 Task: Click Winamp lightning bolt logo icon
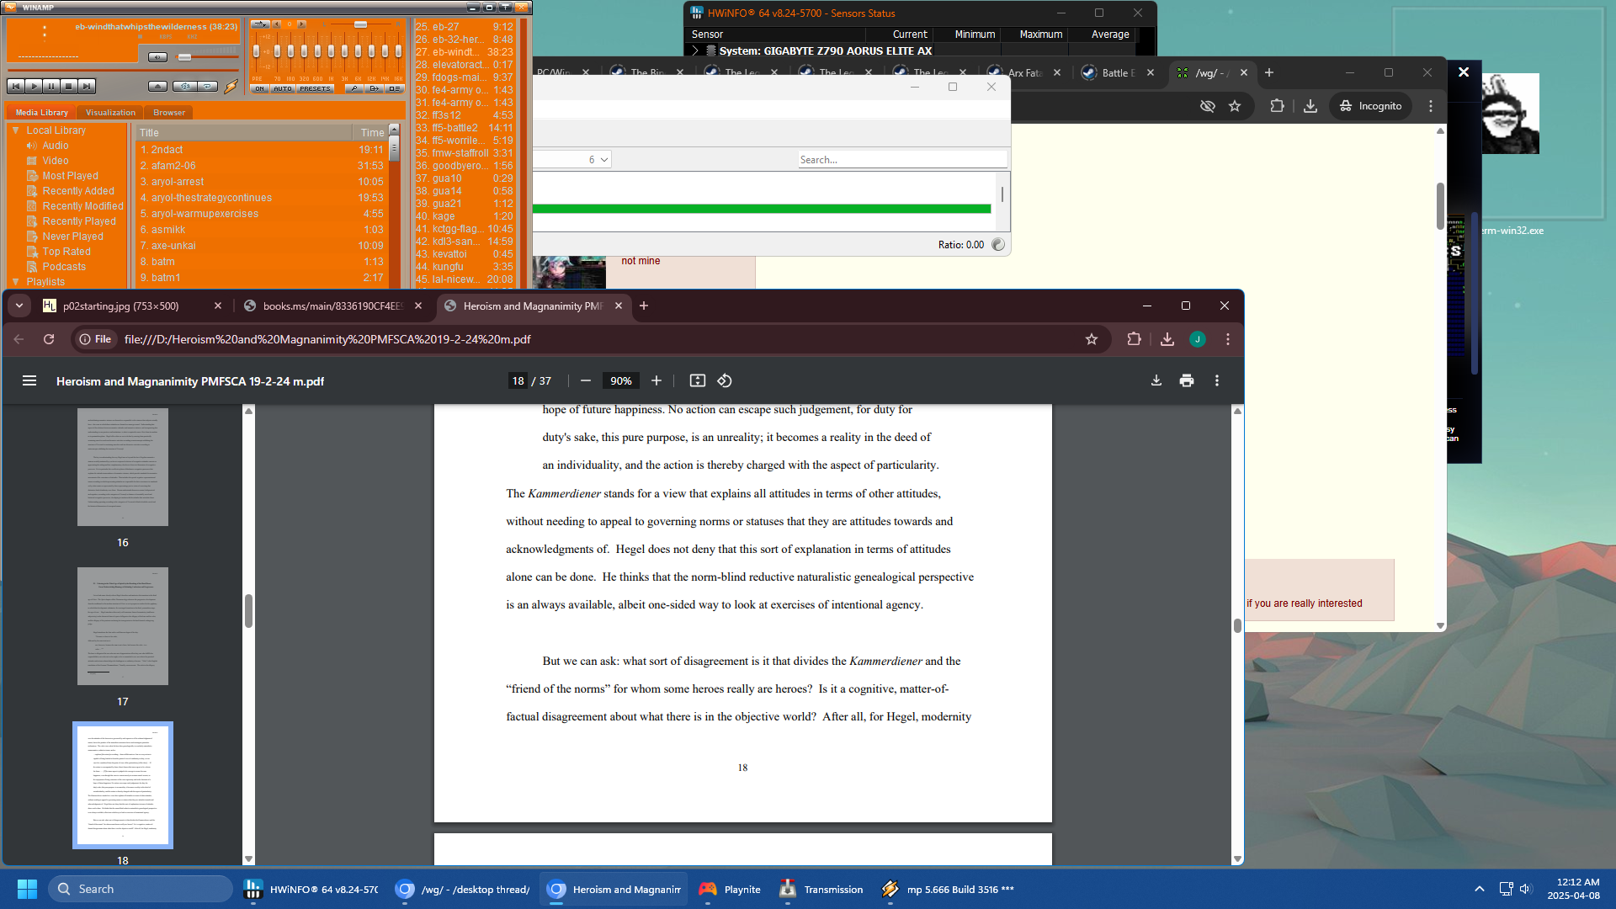pos(231,86)
